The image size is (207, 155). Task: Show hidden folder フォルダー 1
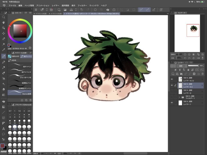pyautogui.click(x=172, y=97)
